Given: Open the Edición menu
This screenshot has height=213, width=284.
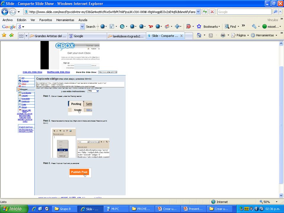Looking at the screenshot, I should point(22,20).
